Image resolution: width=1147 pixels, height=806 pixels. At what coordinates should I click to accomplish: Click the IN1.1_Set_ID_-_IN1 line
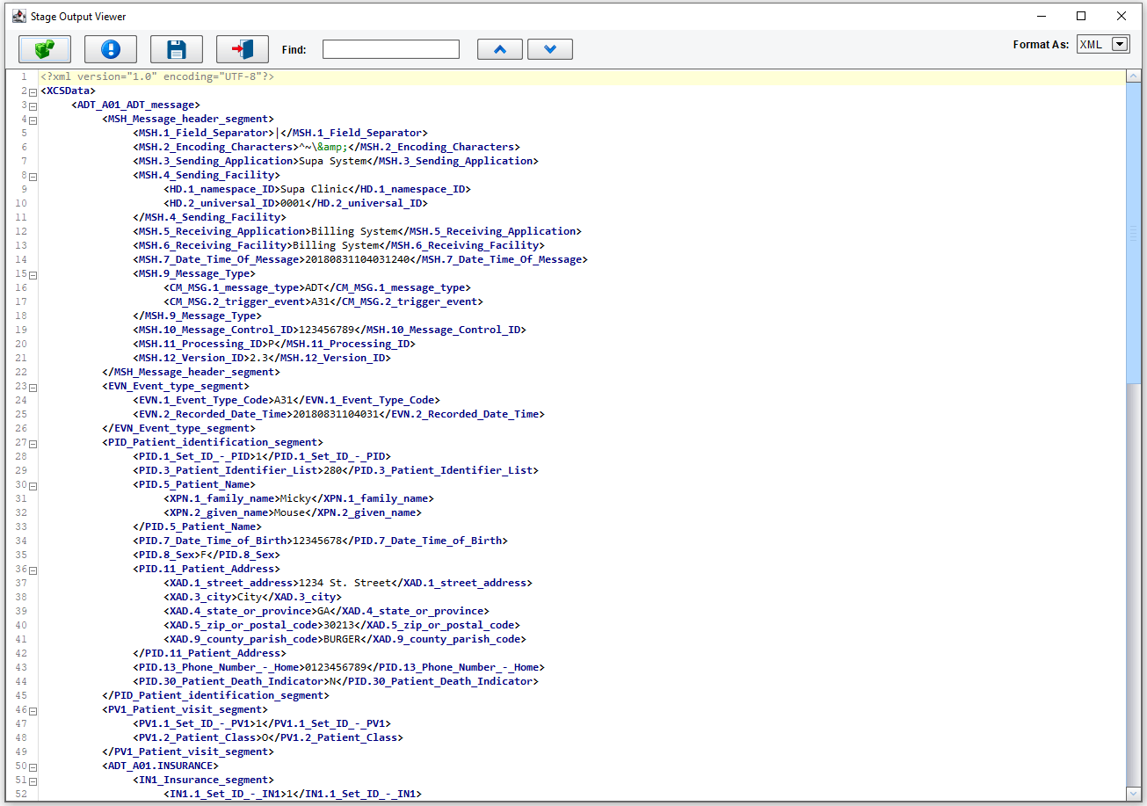(293, 794)
